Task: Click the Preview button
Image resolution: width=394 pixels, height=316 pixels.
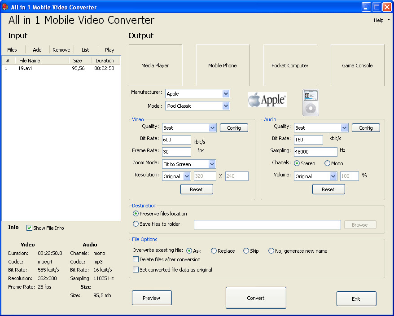Action: (x=152, y=298)
